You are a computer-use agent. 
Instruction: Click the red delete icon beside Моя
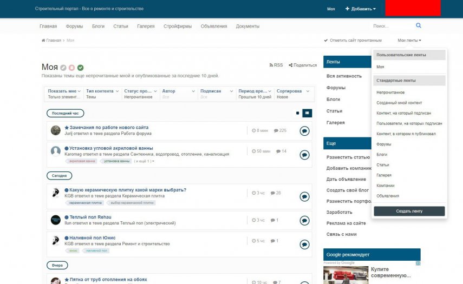(x=71, y=68)
